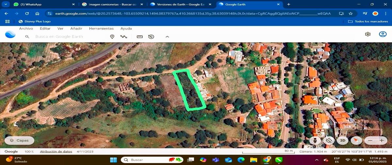The image size is (392, 165).
Task: Open the Capas layers button
Action: tap(19, 141)
